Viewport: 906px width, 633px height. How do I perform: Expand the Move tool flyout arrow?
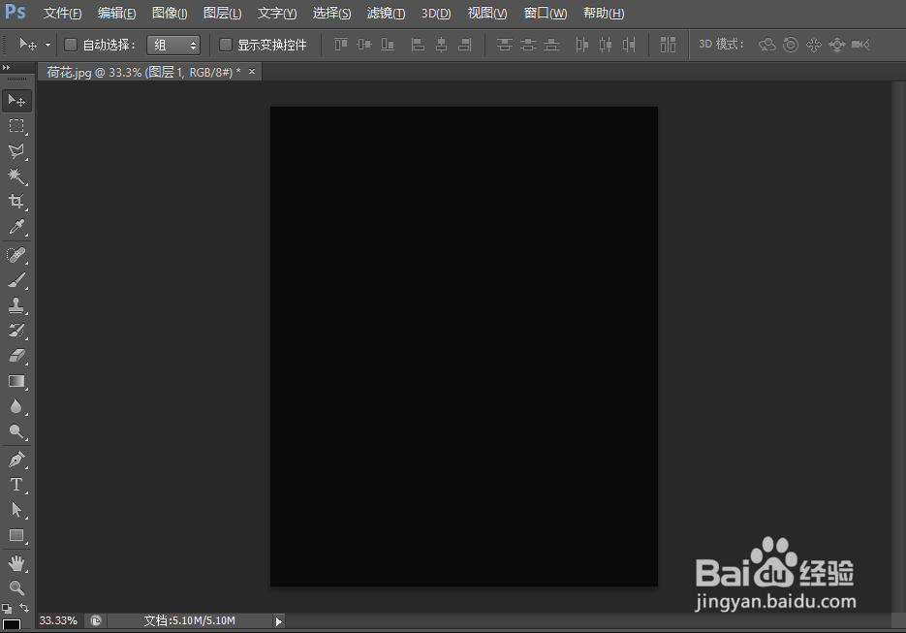coord(46,45)
